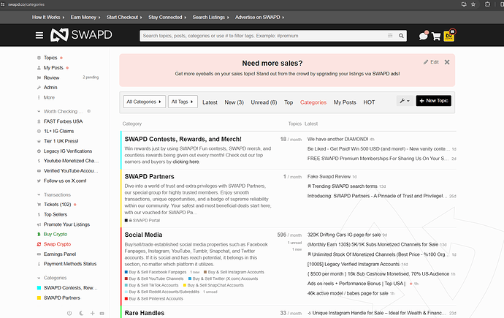
Task: Expand the How It Works menu
Action: pos(48,18)
